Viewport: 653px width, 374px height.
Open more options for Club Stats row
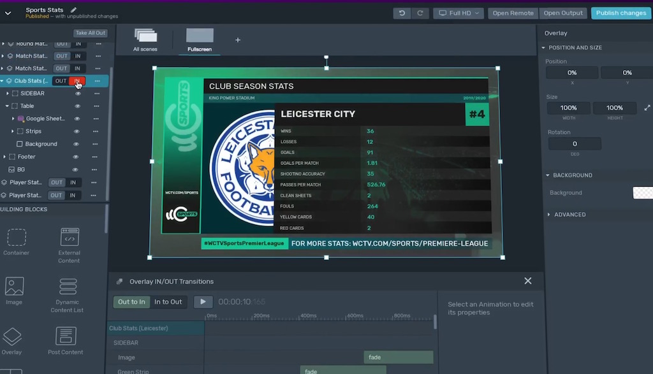click(x=97, y=81)
